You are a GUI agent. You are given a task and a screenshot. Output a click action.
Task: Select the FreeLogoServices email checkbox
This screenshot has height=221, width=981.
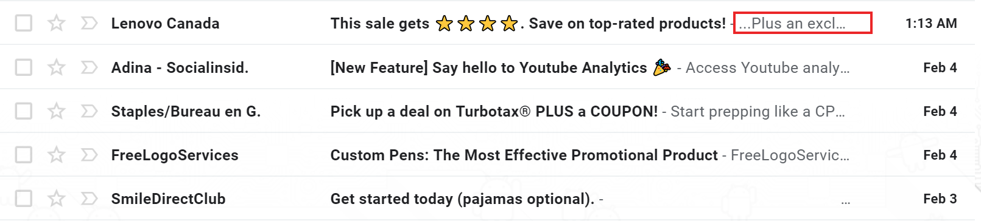pos(24,155)
